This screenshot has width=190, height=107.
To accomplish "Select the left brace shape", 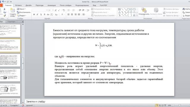I will (x=128, y=15).
